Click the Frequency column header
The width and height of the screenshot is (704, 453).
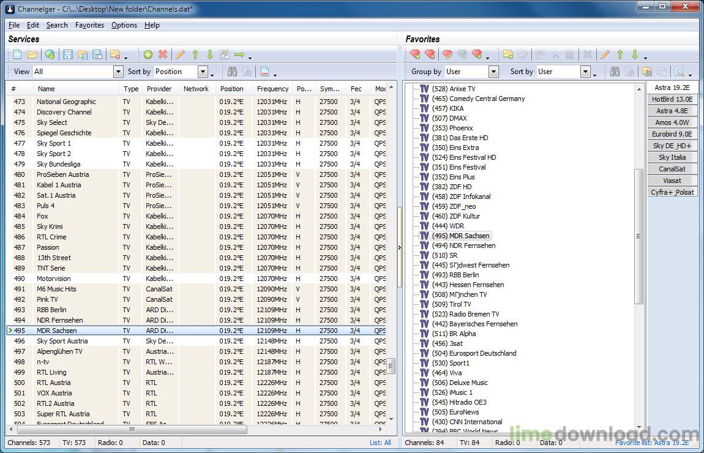[272, 89]
